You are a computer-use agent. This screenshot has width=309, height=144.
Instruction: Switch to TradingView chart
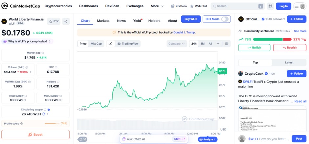click(128, 44)
